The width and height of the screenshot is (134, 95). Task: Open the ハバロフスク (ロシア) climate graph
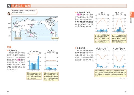tap(119, 22)
